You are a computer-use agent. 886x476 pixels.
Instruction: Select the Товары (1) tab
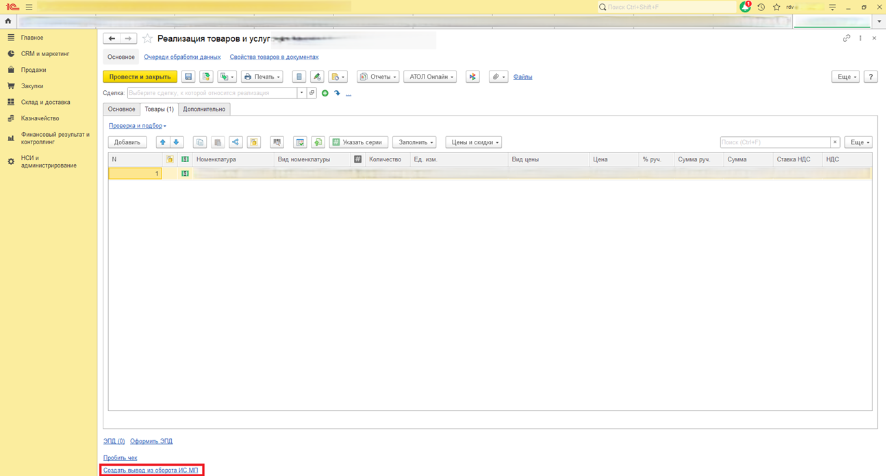coord(159,109)
